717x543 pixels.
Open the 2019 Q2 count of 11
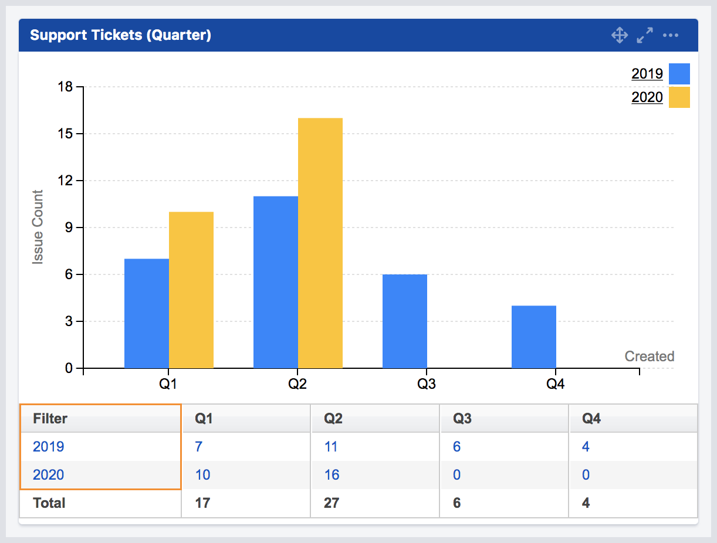[x=331, y=447]
